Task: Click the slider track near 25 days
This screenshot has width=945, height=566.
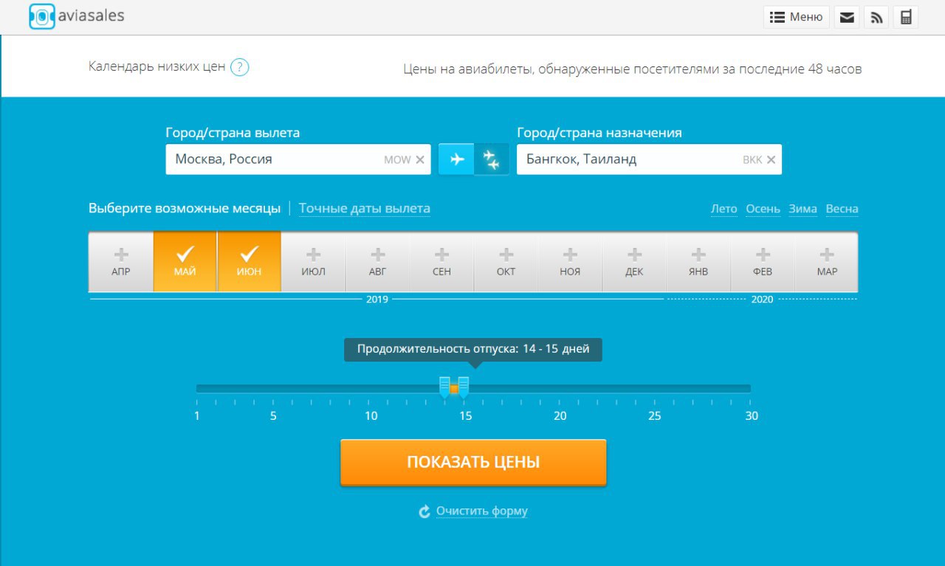Action: [655, 389]
